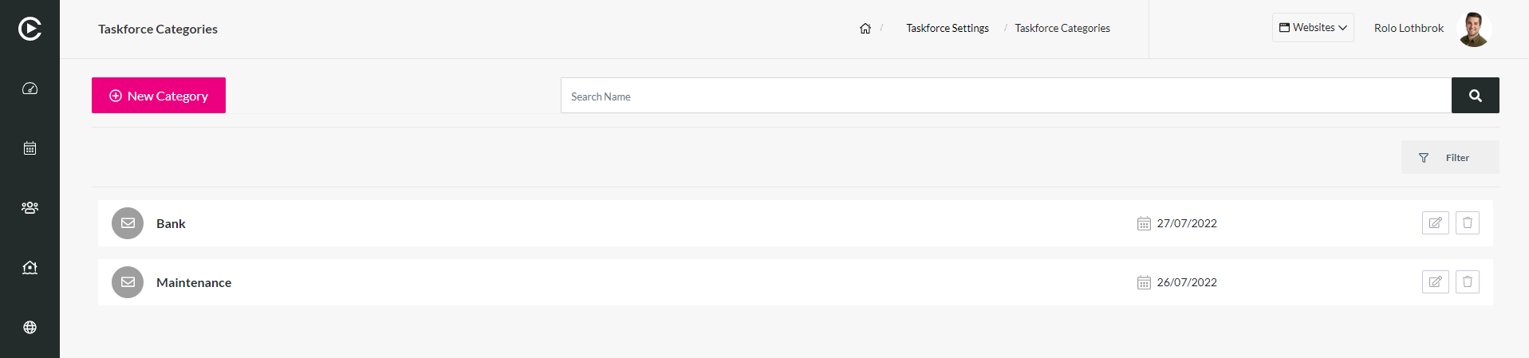The height and width of the screenshot is (358, 1529).
Task: Open the dashboard gauge icon in sidebar
Action: click(30, 89)
